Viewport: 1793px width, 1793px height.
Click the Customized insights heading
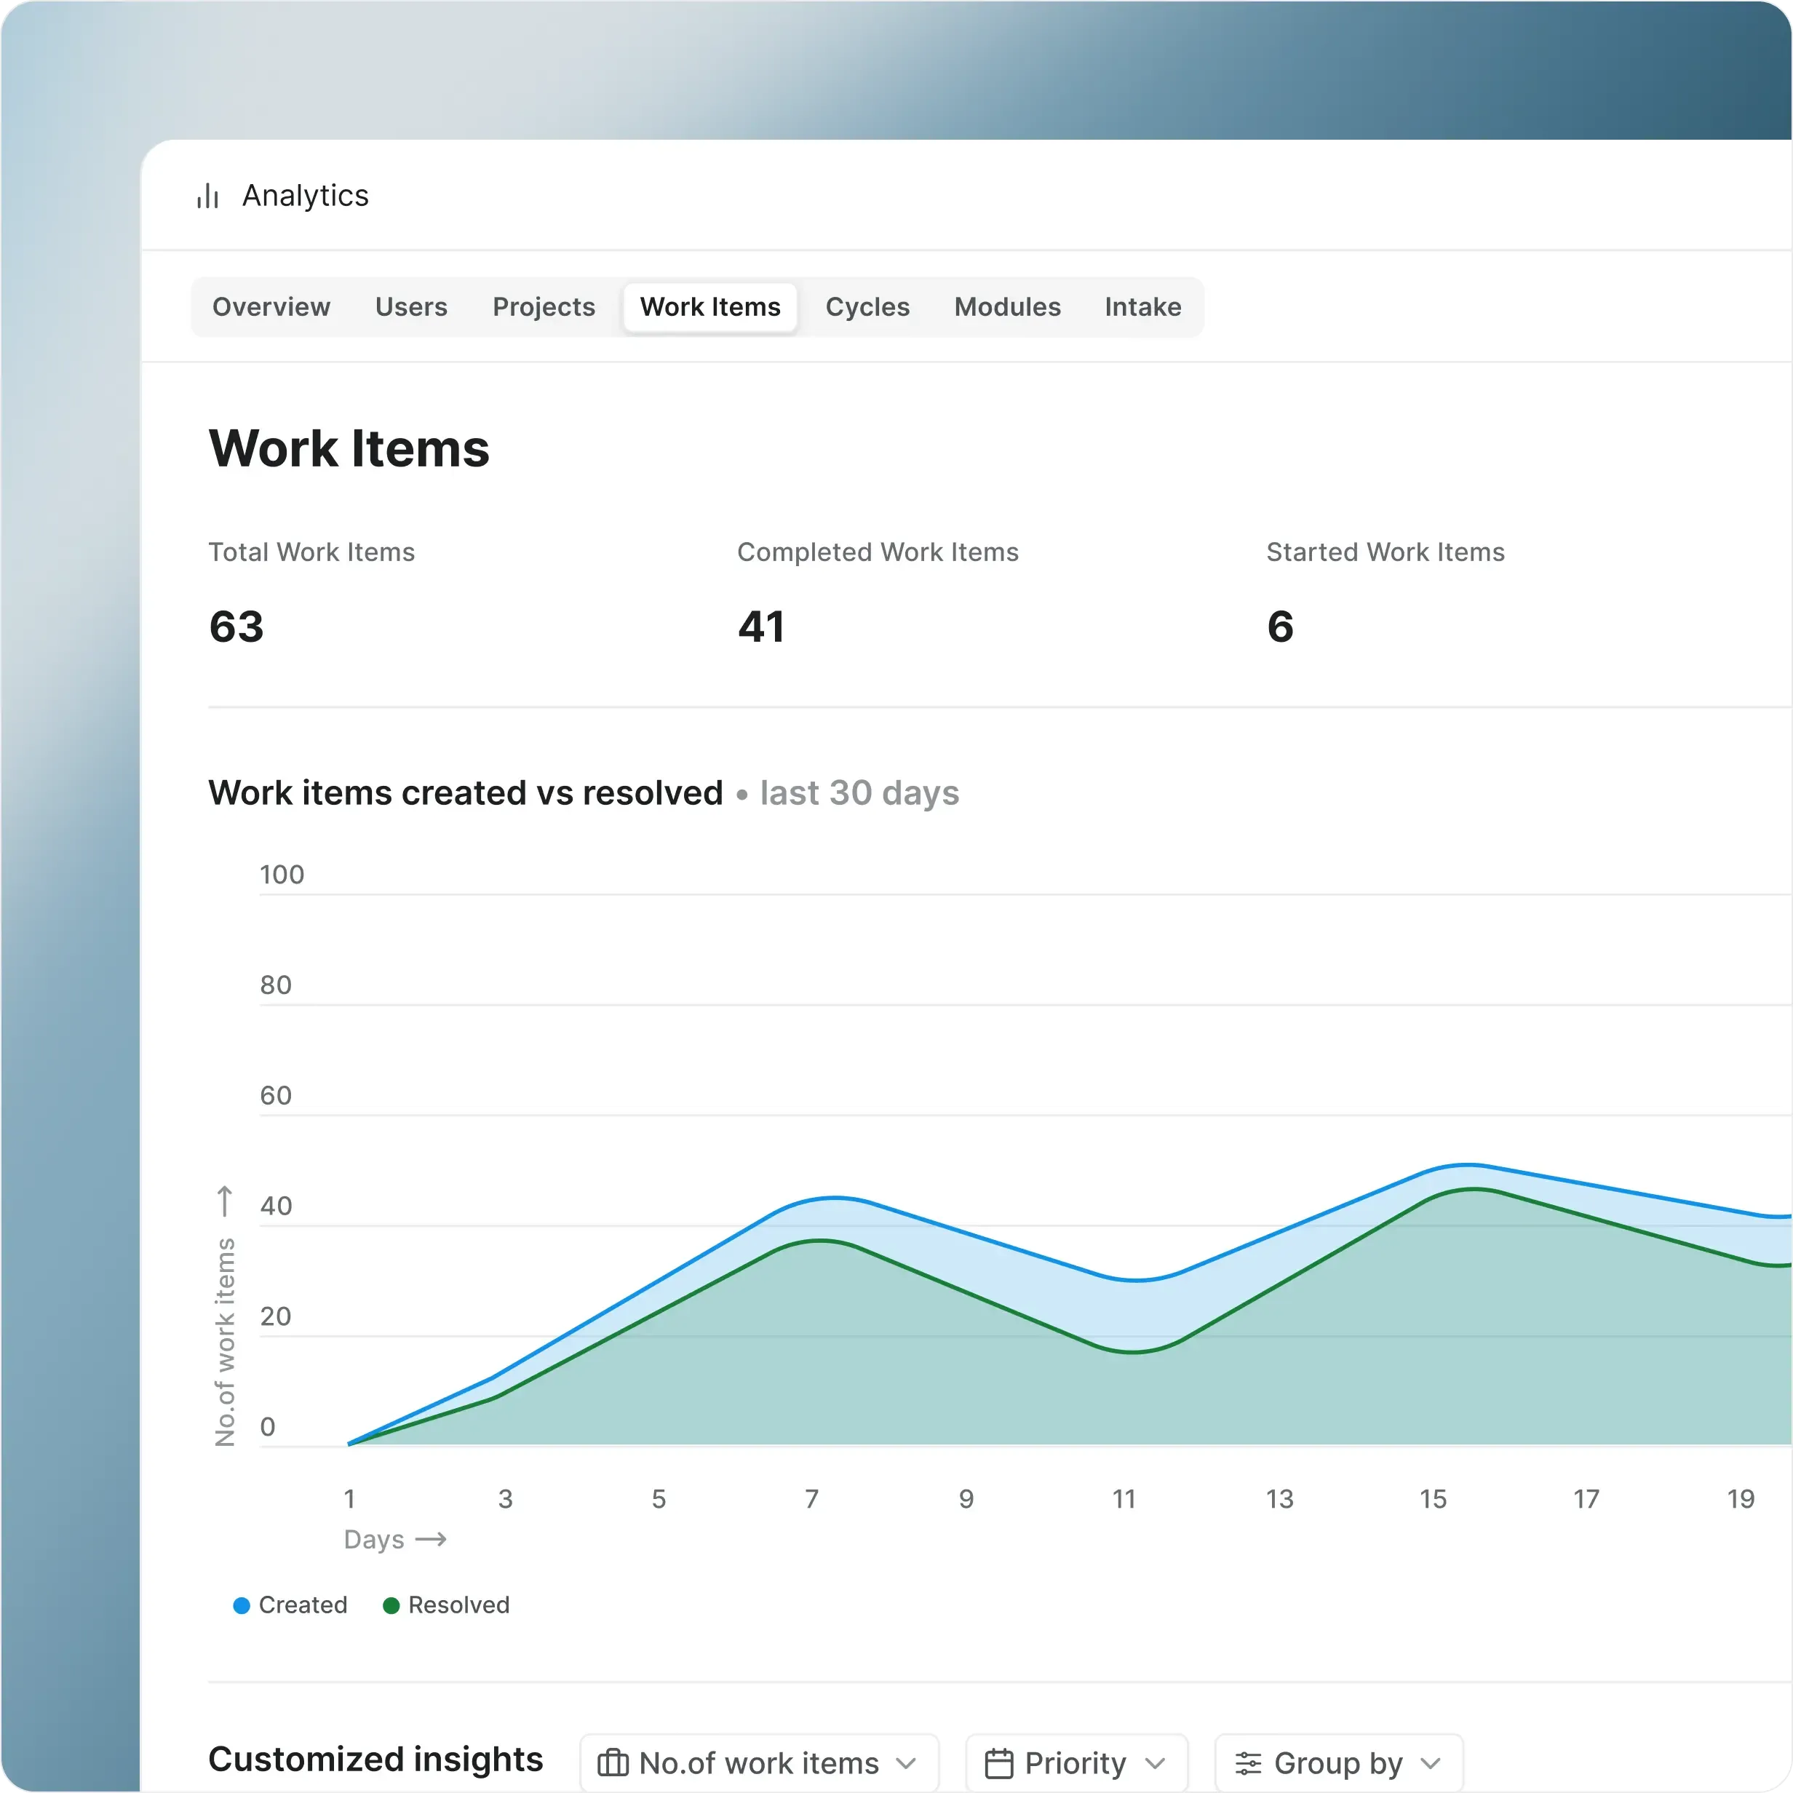376,1760
